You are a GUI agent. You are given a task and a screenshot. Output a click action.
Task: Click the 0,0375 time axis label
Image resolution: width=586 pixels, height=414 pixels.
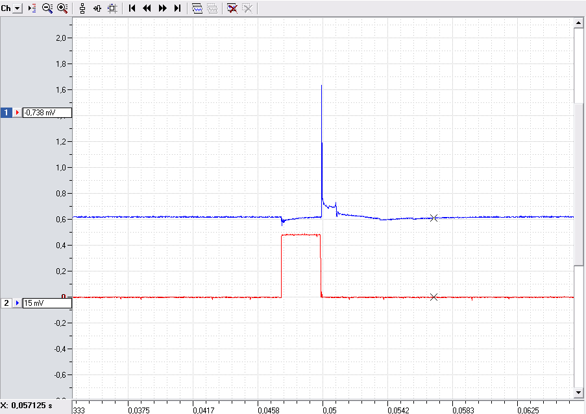(x=139, y=410)
